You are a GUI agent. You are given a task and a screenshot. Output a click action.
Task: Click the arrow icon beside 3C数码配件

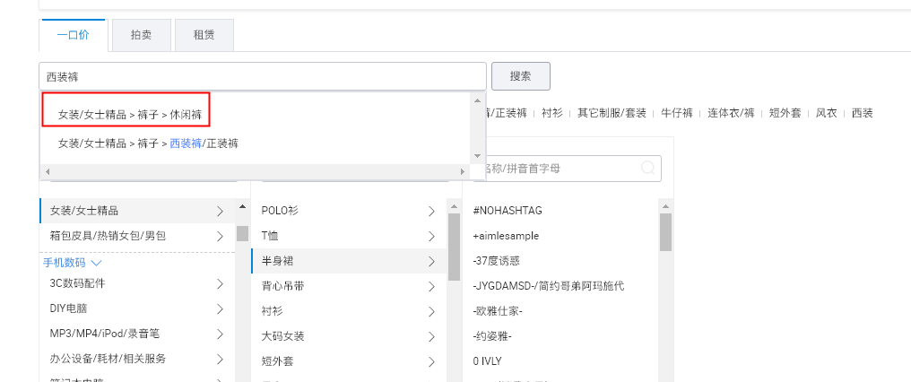tap(220, 283)
